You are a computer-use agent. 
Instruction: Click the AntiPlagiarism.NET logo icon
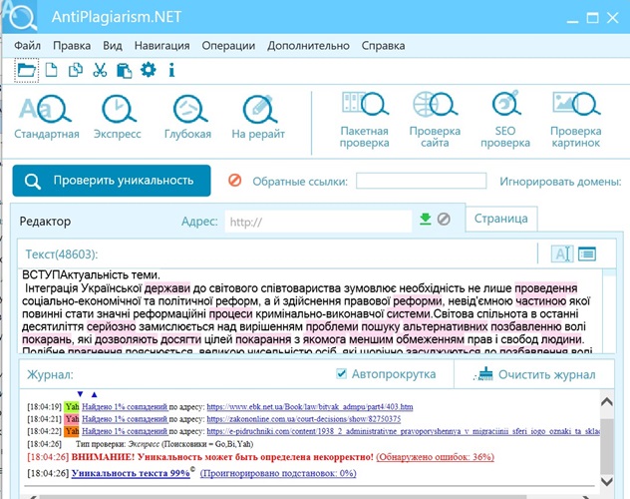[21, 16]
